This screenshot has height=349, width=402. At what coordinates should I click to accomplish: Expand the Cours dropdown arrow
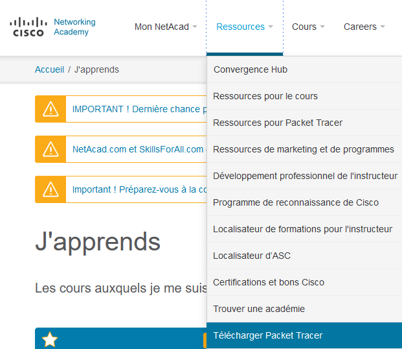tap(322, 27)
